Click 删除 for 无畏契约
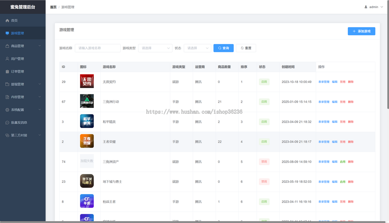This screenshot has height=223, width=389. click(351, 82)
